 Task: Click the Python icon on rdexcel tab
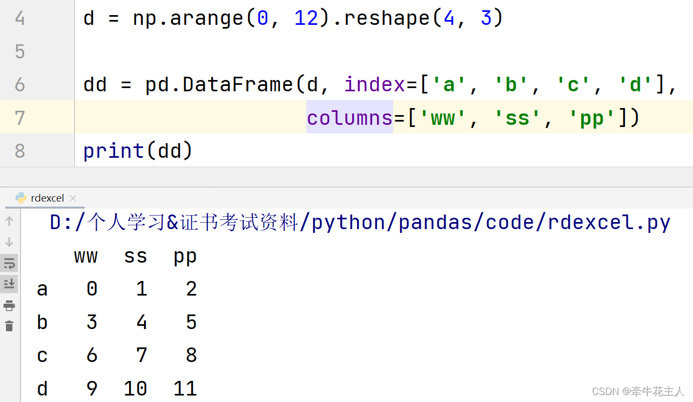[21, 198]
